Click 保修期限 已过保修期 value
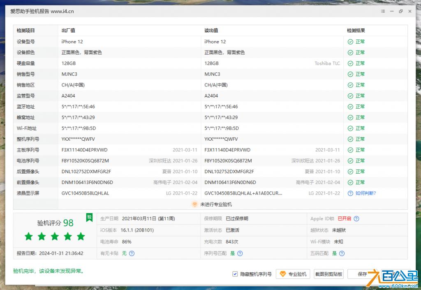 pyautogui.click(x=237, y=218)
